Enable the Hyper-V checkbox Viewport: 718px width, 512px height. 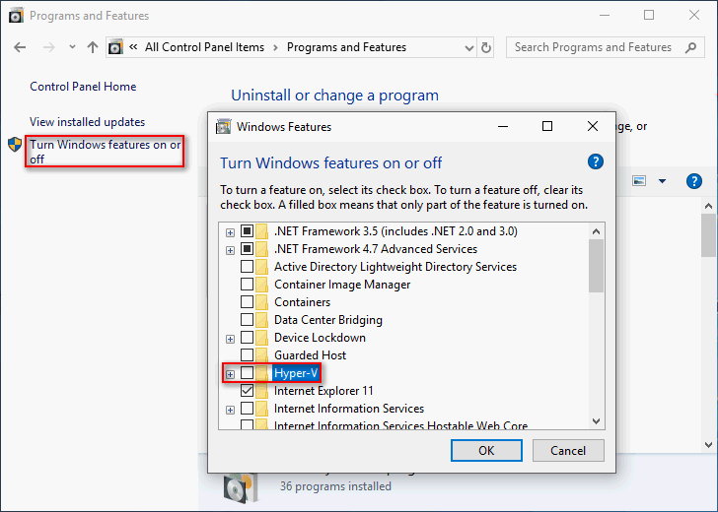pyautogui.click(x=247, y=373)
